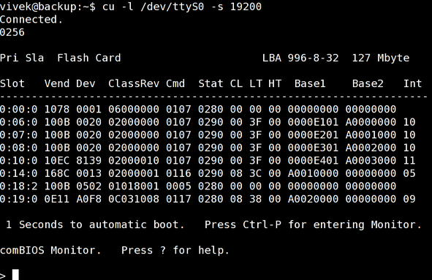This screenshot has height=280, width=432.
Task: Select slot '0:00:0' in the table
Action: click(19, 110)
